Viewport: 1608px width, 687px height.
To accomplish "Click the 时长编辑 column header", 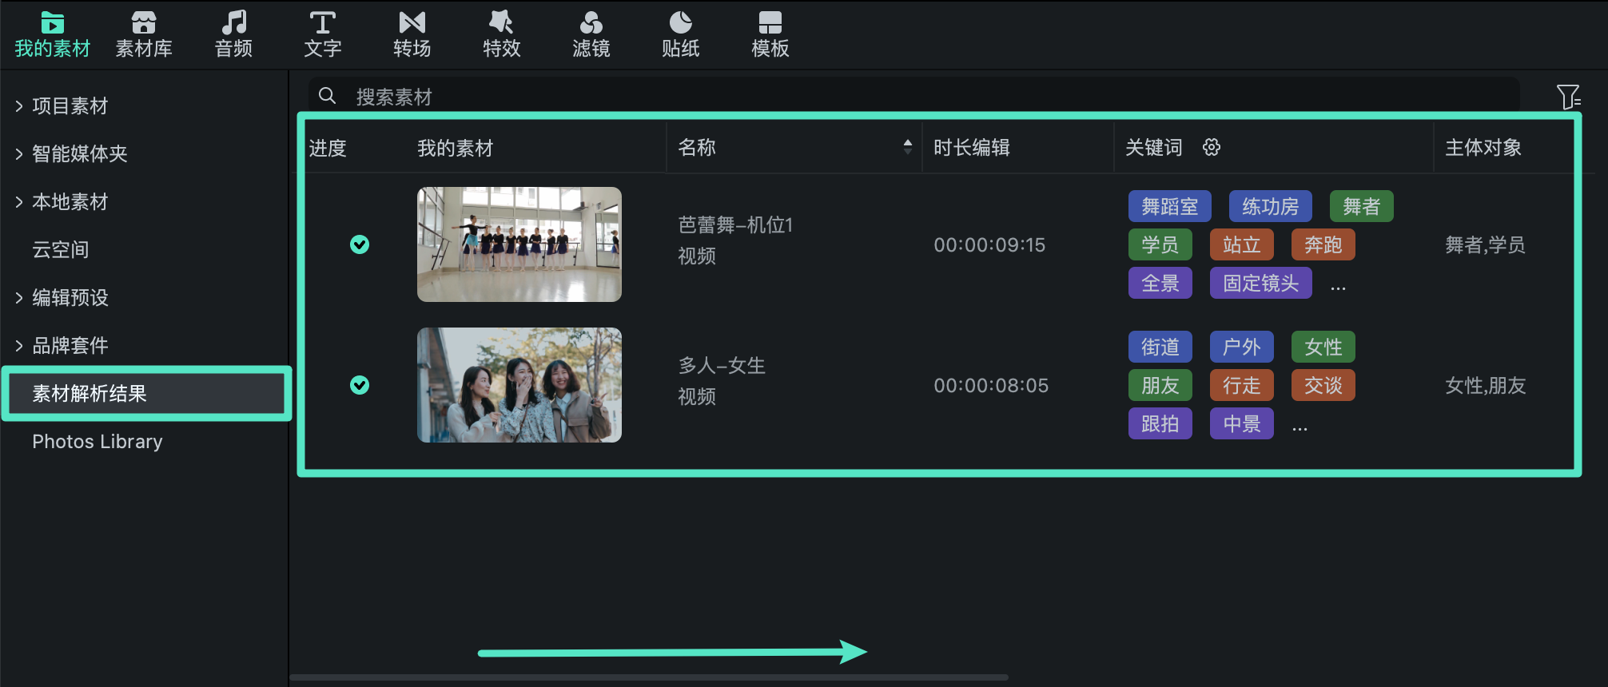I will click(x=972, y=148).
